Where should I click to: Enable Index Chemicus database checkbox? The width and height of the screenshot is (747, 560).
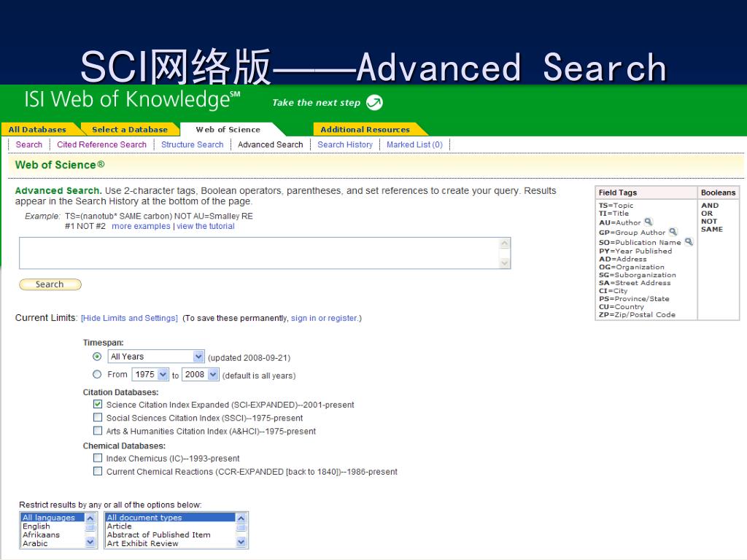tap(98, 458)
